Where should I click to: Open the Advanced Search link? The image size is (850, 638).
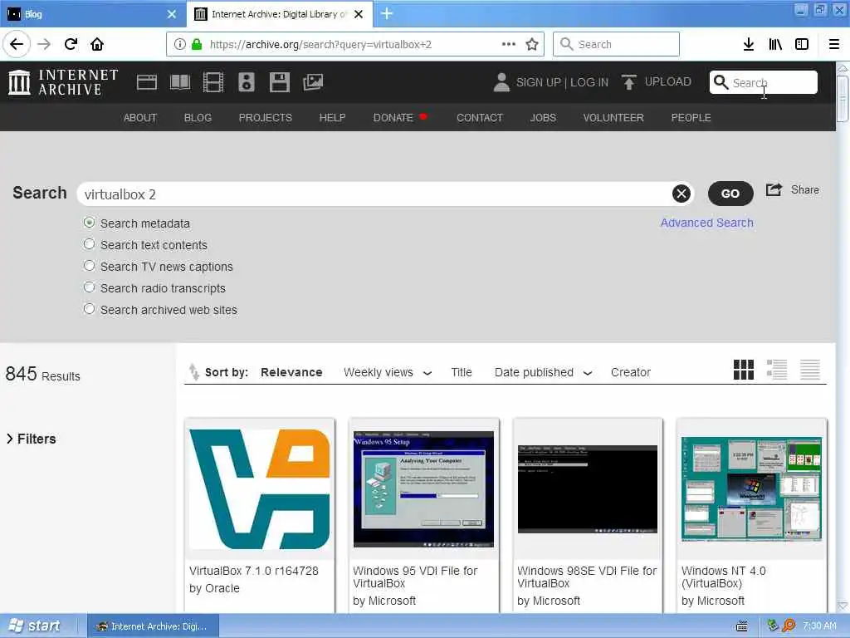pyautogui.click(x=707, y=223)
